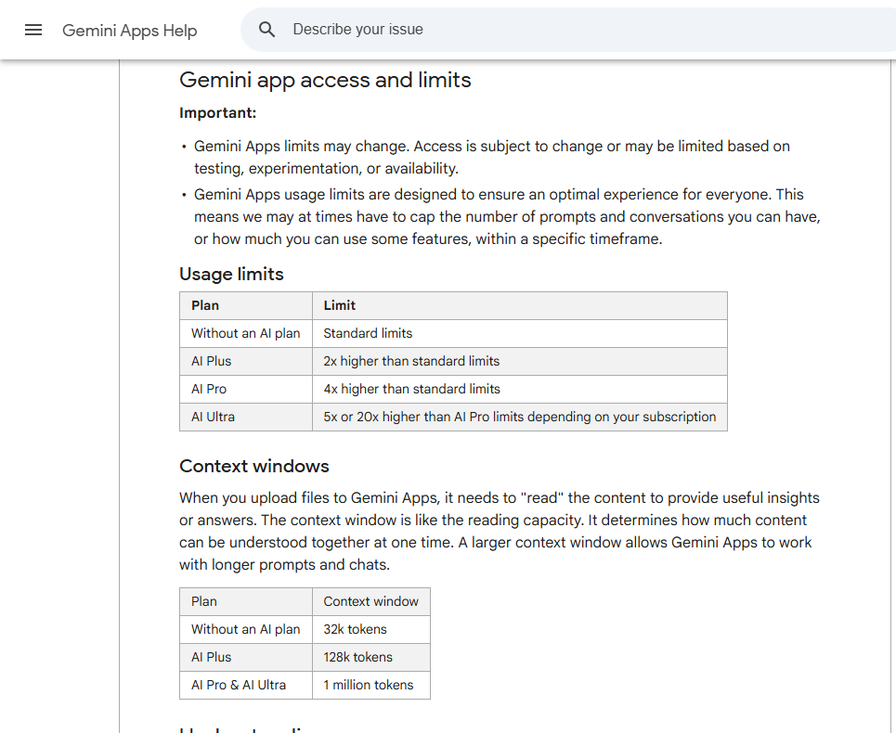Click the 'Standard limits' cell
The width and height of the screenshot is (896, 733).
520,333
